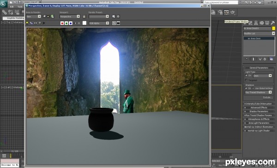Click the Select and Link chain icon
This screenshot has height=168, width=277.
tap(5, 12)
